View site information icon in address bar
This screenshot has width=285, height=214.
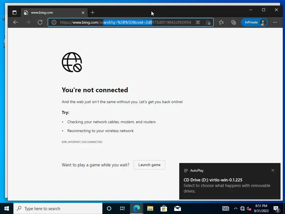point(54,22)
